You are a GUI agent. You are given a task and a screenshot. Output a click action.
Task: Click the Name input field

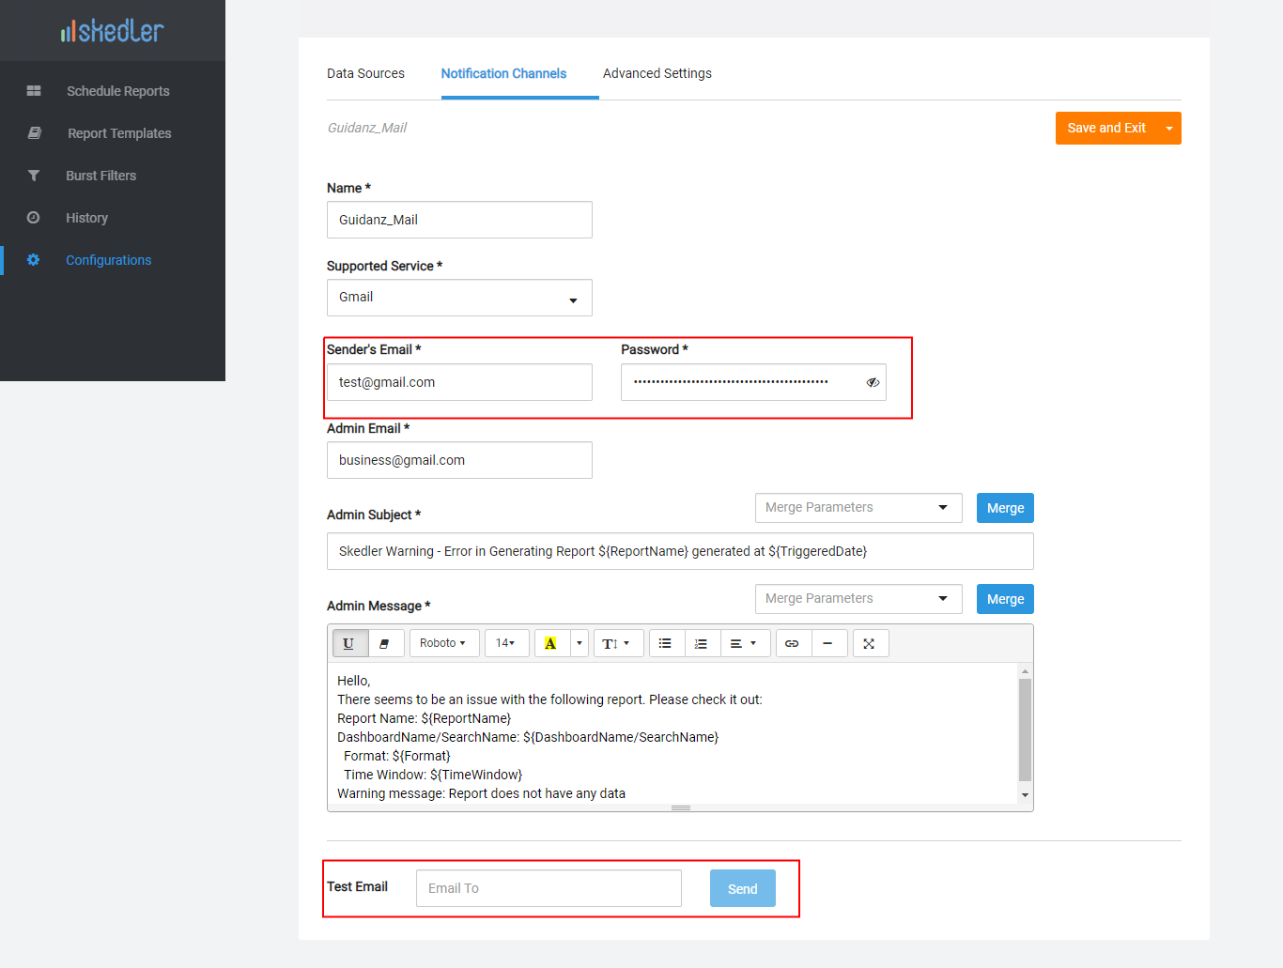[x=459, y=220]
